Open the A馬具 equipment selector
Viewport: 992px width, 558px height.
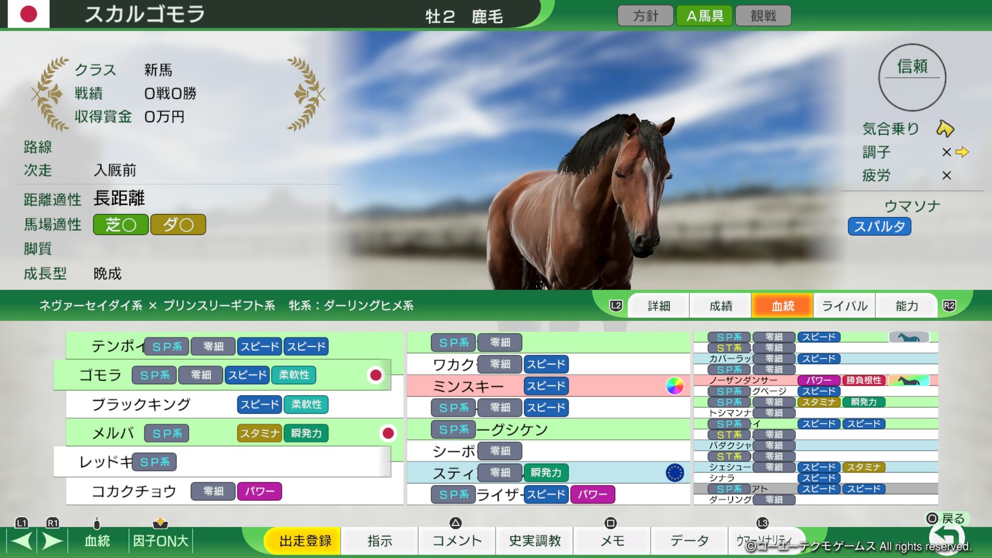[x=704, y=16]
